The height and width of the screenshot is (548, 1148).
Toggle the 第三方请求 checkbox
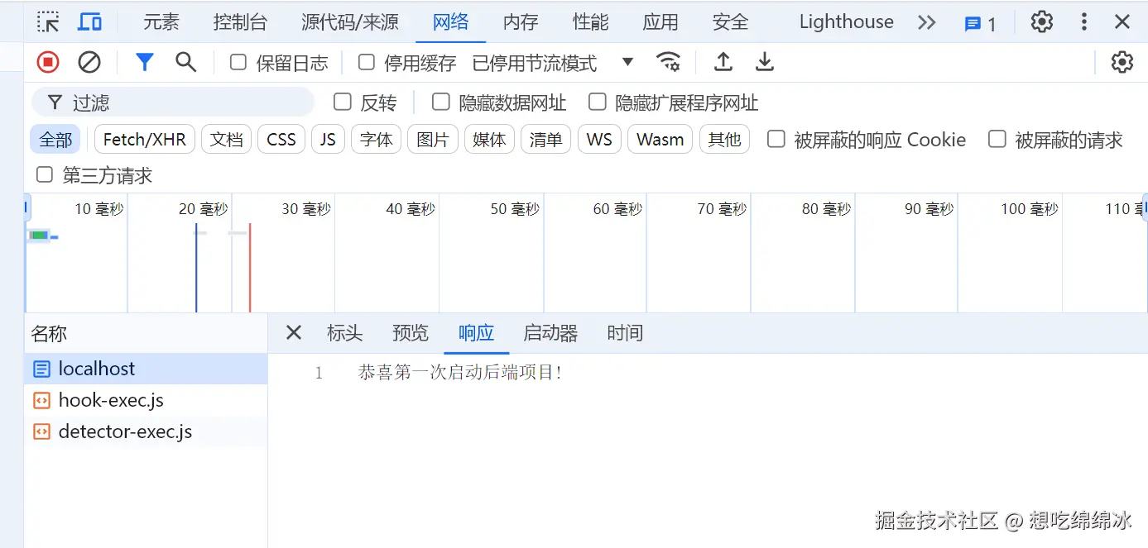click(x=44, y=174)
